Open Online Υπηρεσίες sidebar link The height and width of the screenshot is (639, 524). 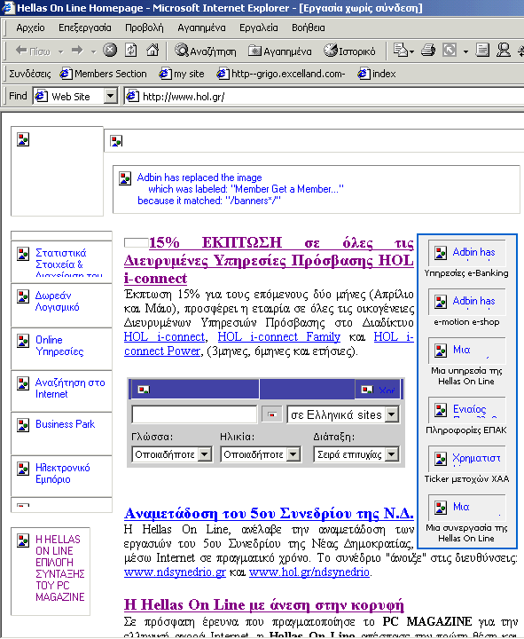pyautogui.click(x=59, y=345)
